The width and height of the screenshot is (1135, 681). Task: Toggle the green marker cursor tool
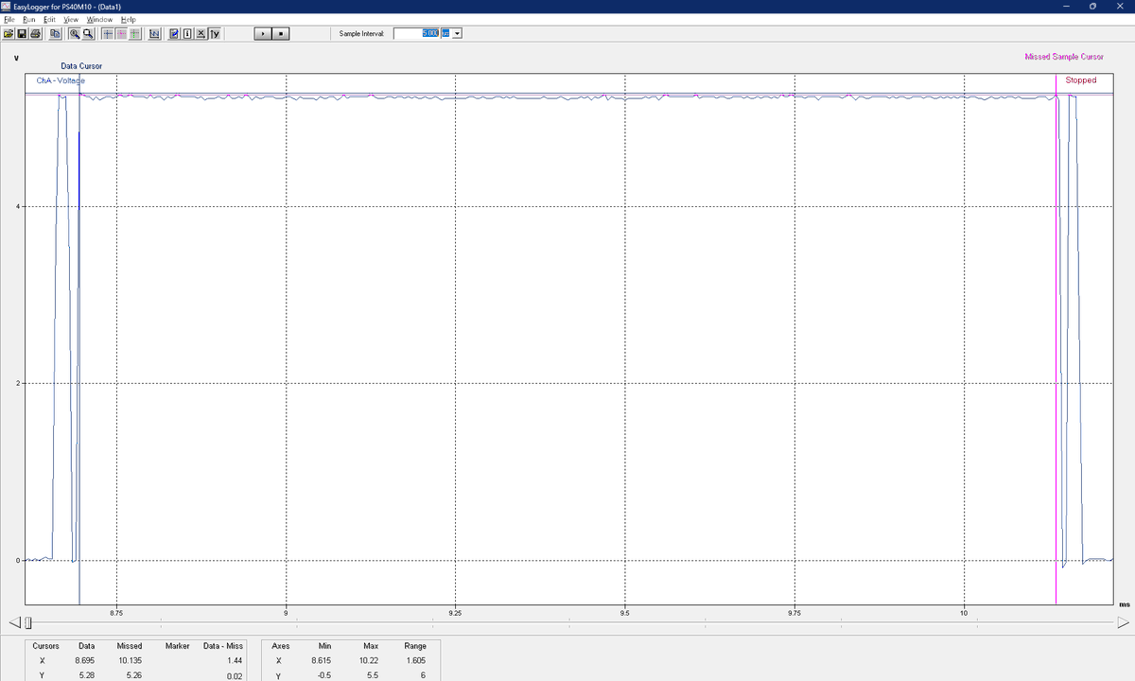pos(135,33)
